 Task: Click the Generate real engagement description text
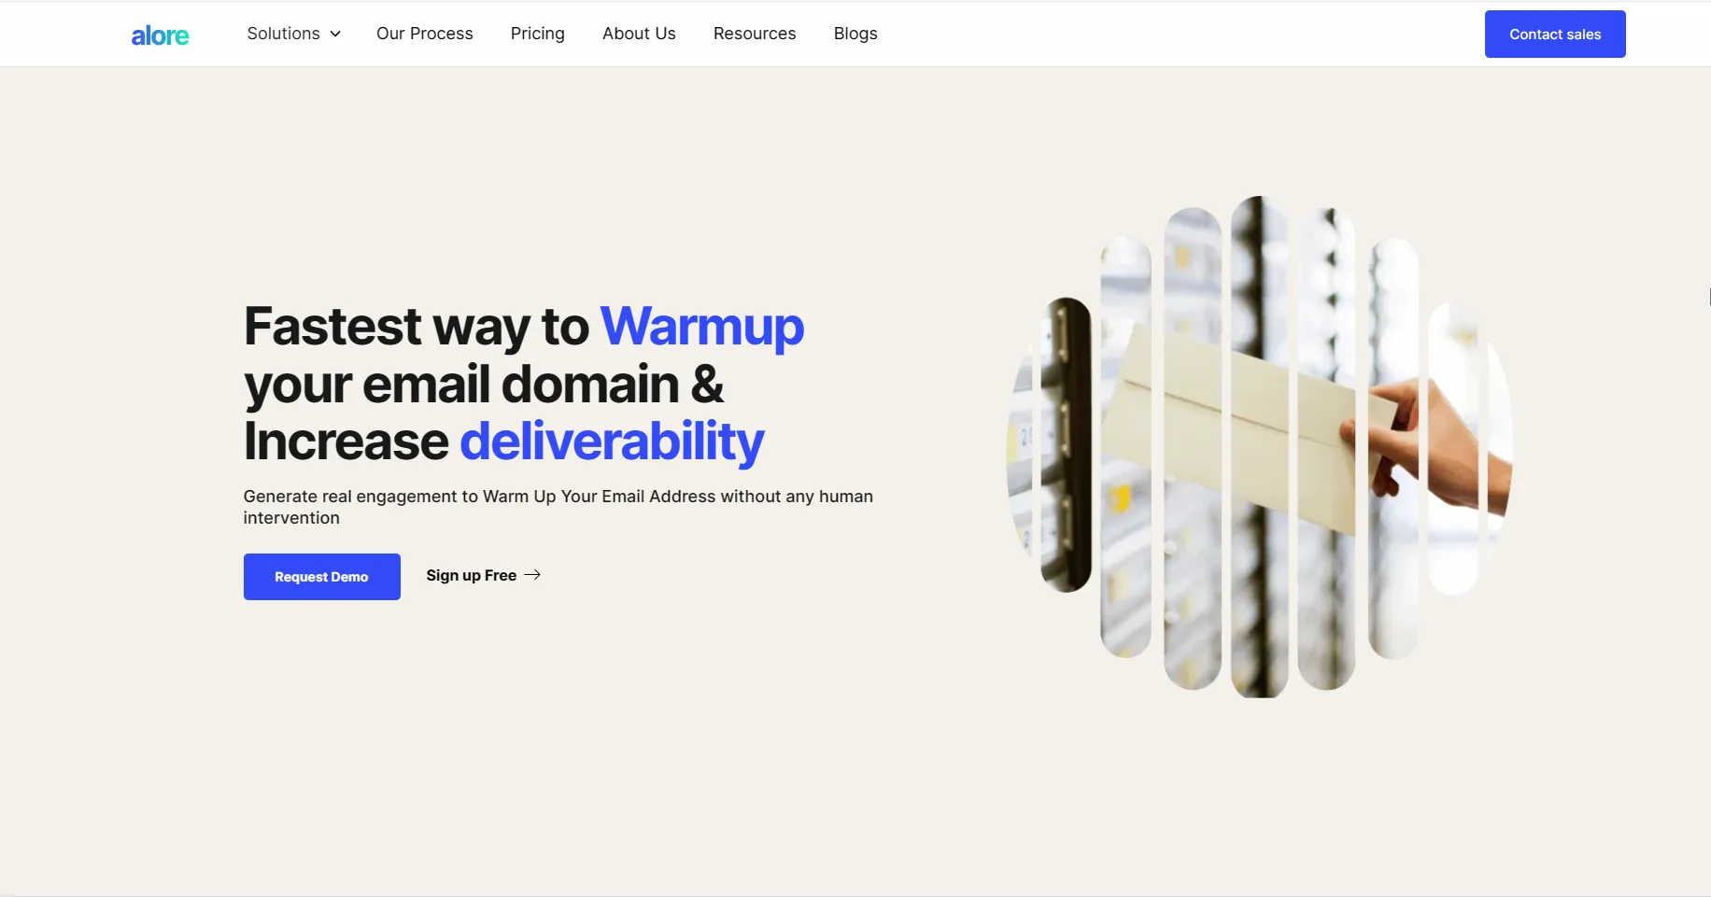pyautogui.click(x=559, y=507)
